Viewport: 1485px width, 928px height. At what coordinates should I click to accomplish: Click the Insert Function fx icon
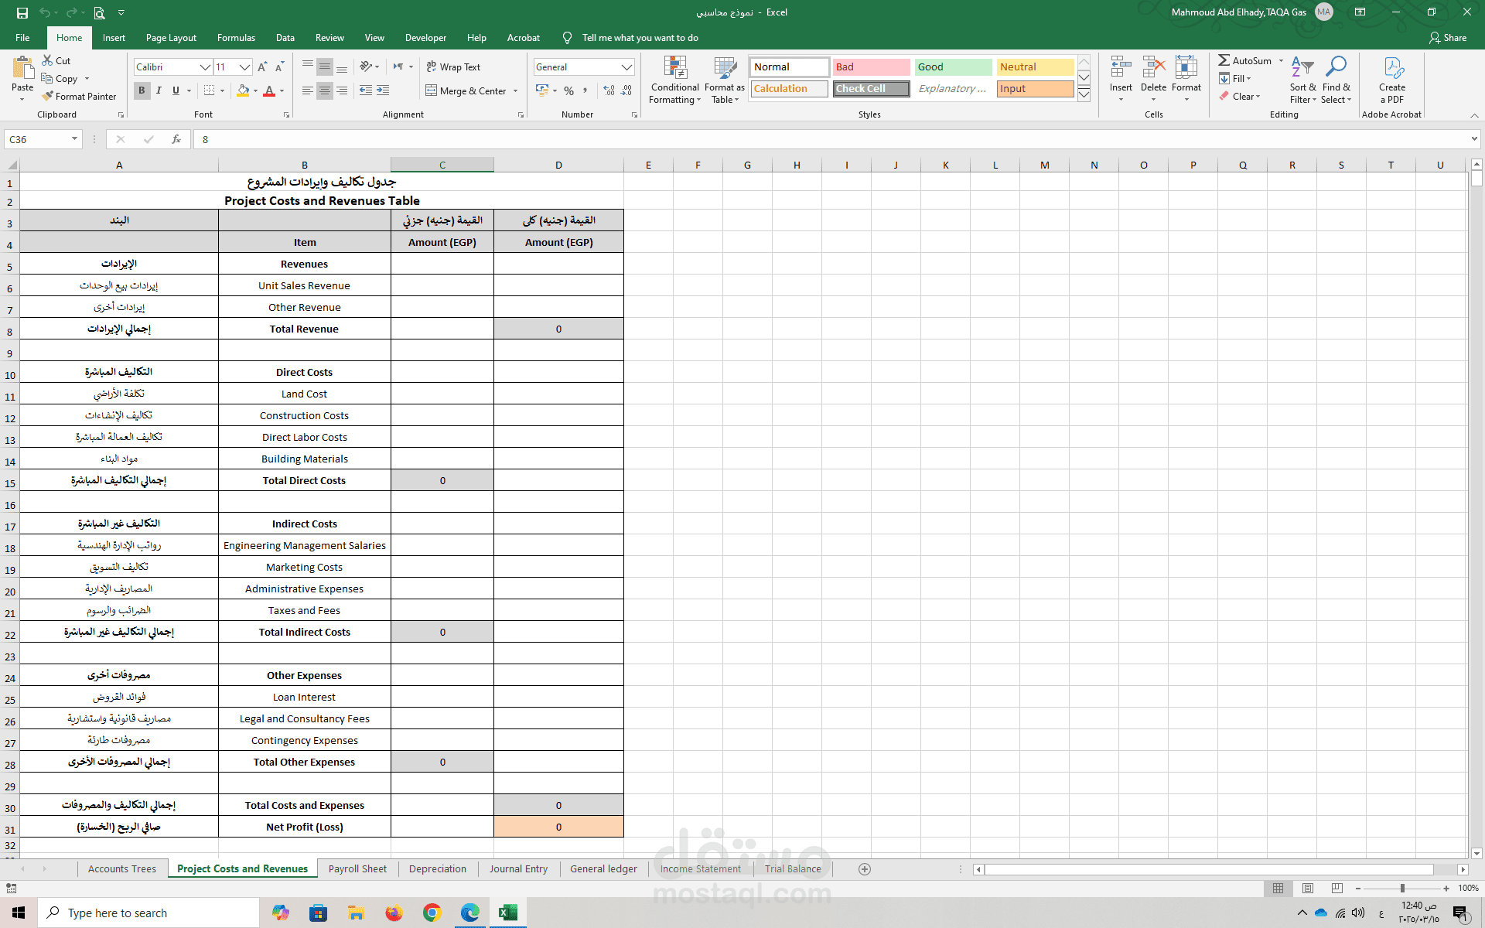coord(176,139)
